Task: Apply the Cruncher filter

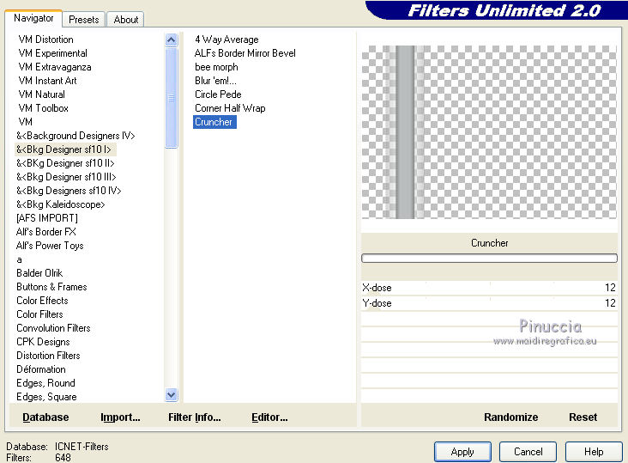Action: pyautogui.click(x=462, y=452)
